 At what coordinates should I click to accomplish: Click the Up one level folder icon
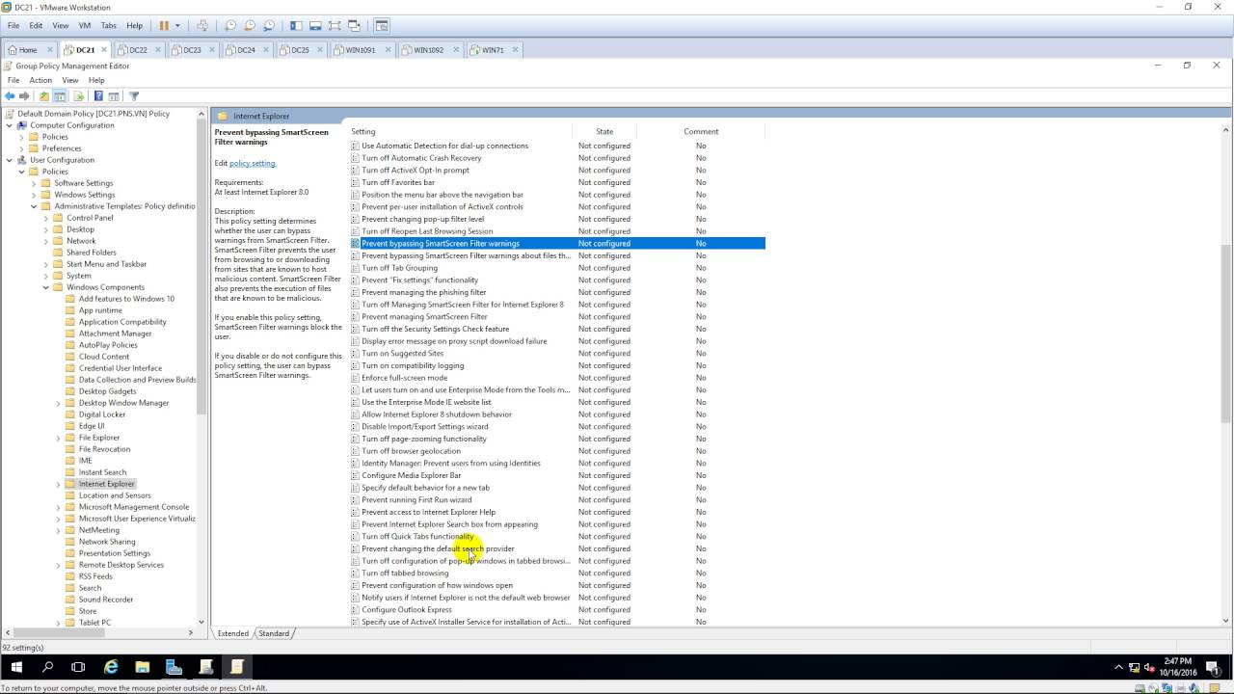44,96
